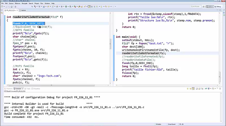Click the right editor's vertical scrollbar
The height and width of the screenshot is (126, 226).
coord(219,56)
